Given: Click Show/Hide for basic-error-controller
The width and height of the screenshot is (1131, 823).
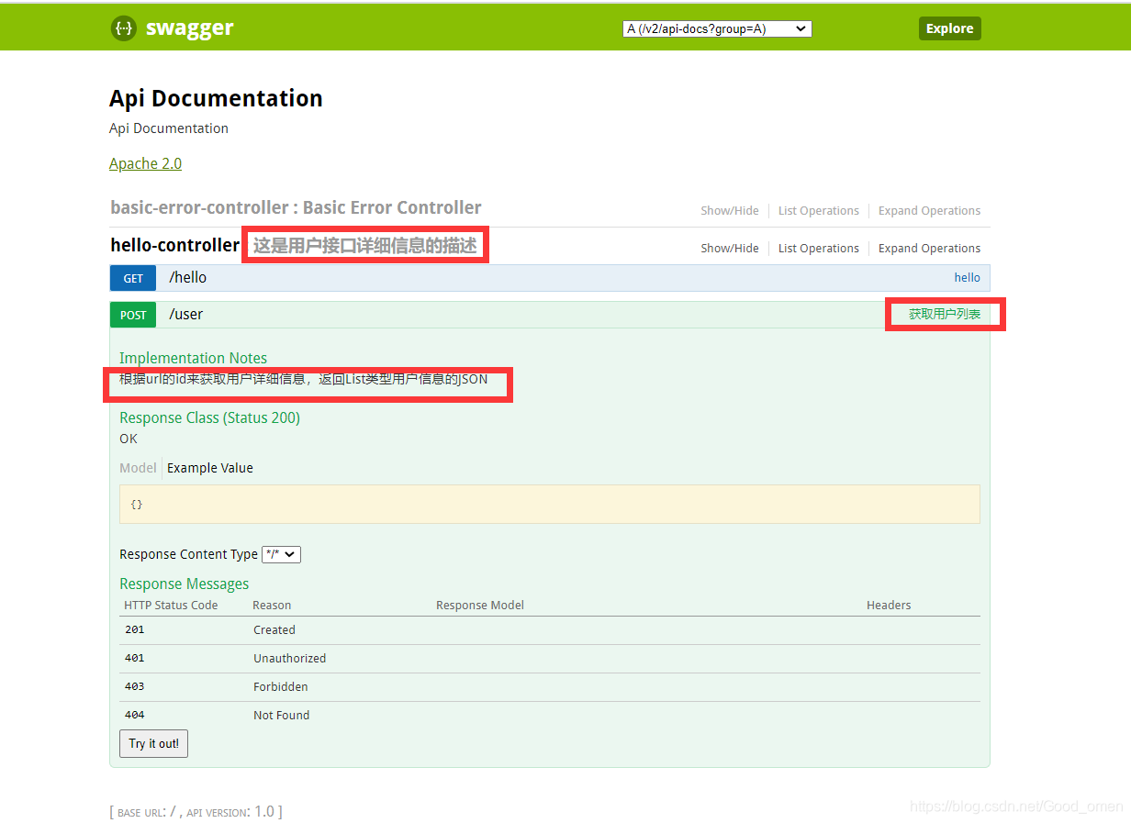Looking at the screenshot, I should 730,210.
